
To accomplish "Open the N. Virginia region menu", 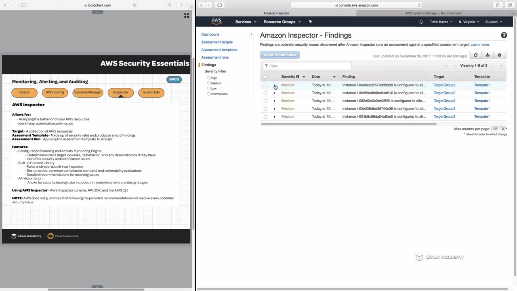I will pos(469,22).
